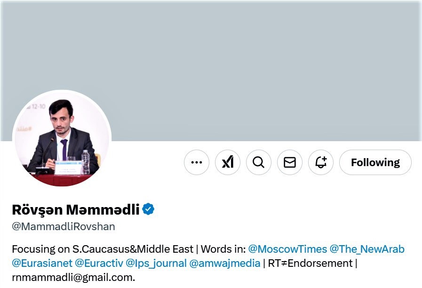Click the Following button to unfollow

click(375, 162)
